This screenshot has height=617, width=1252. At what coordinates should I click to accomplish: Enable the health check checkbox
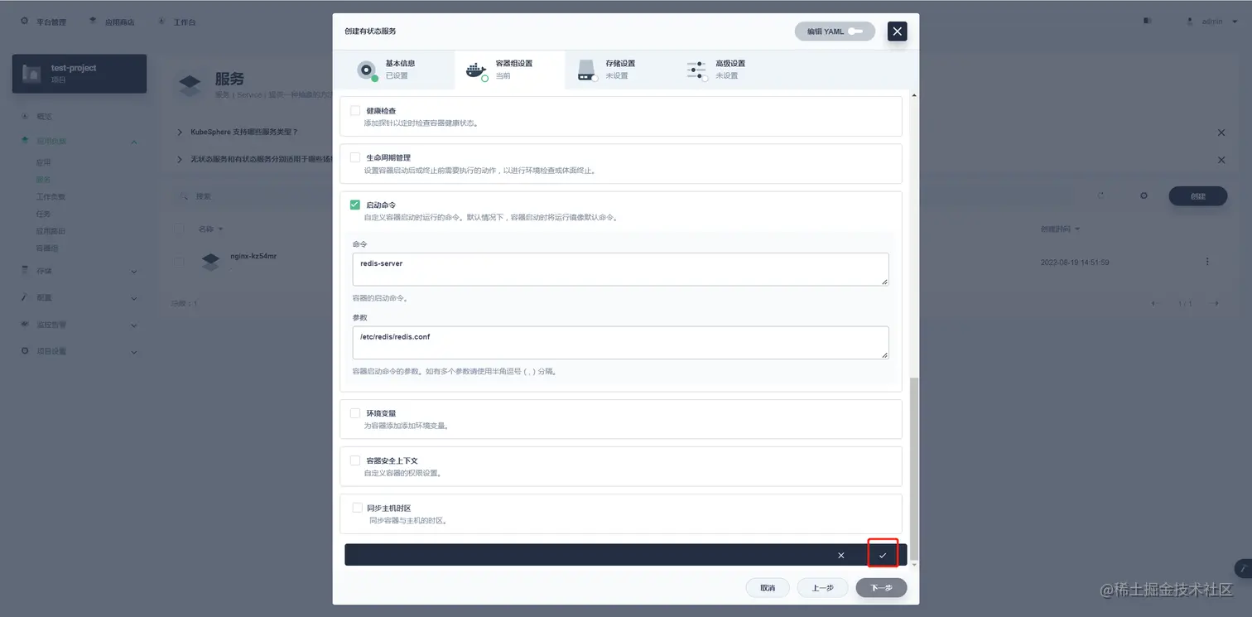coord(355,110)
